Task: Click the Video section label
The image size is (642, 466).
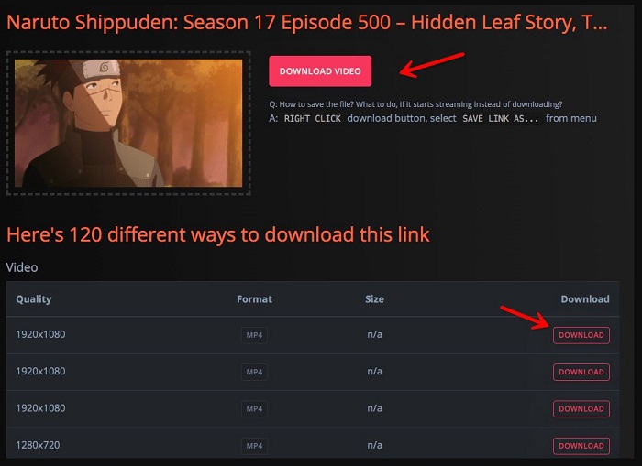Action: click(x=22, y=267)
